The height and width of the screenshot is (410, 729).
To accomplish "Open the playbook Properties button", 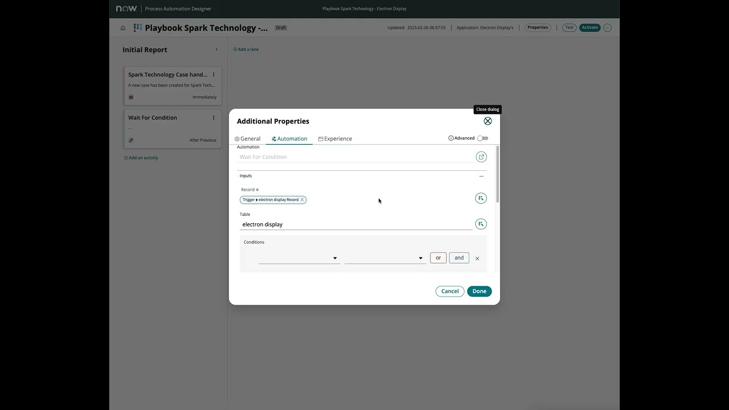I will point(538,27).
